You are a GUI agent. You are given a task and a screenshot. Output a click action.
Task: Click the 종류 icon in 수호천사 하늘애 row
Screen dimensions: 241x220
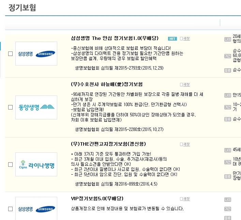coord(227,119)
